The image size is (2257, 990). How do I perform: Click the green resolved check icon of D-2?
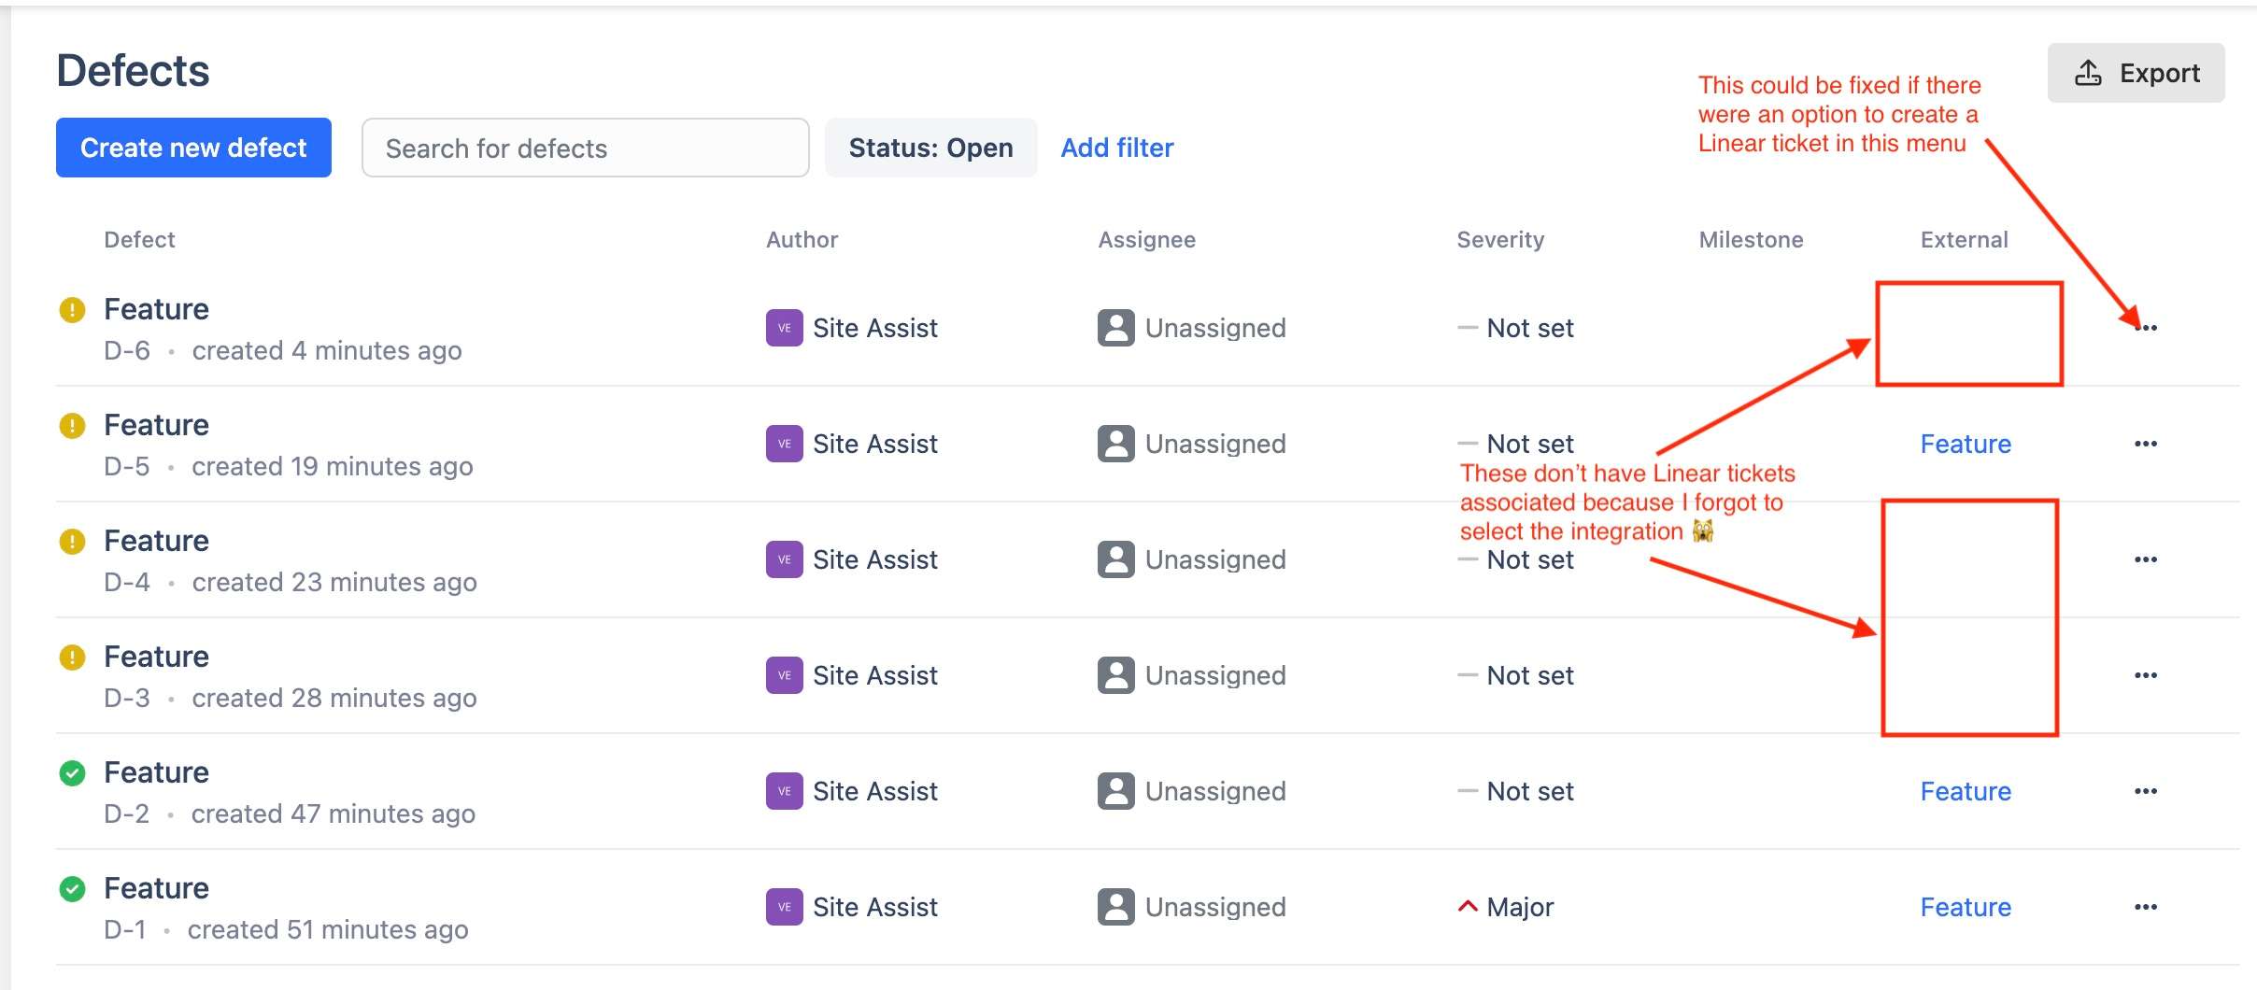pos(72,772)
